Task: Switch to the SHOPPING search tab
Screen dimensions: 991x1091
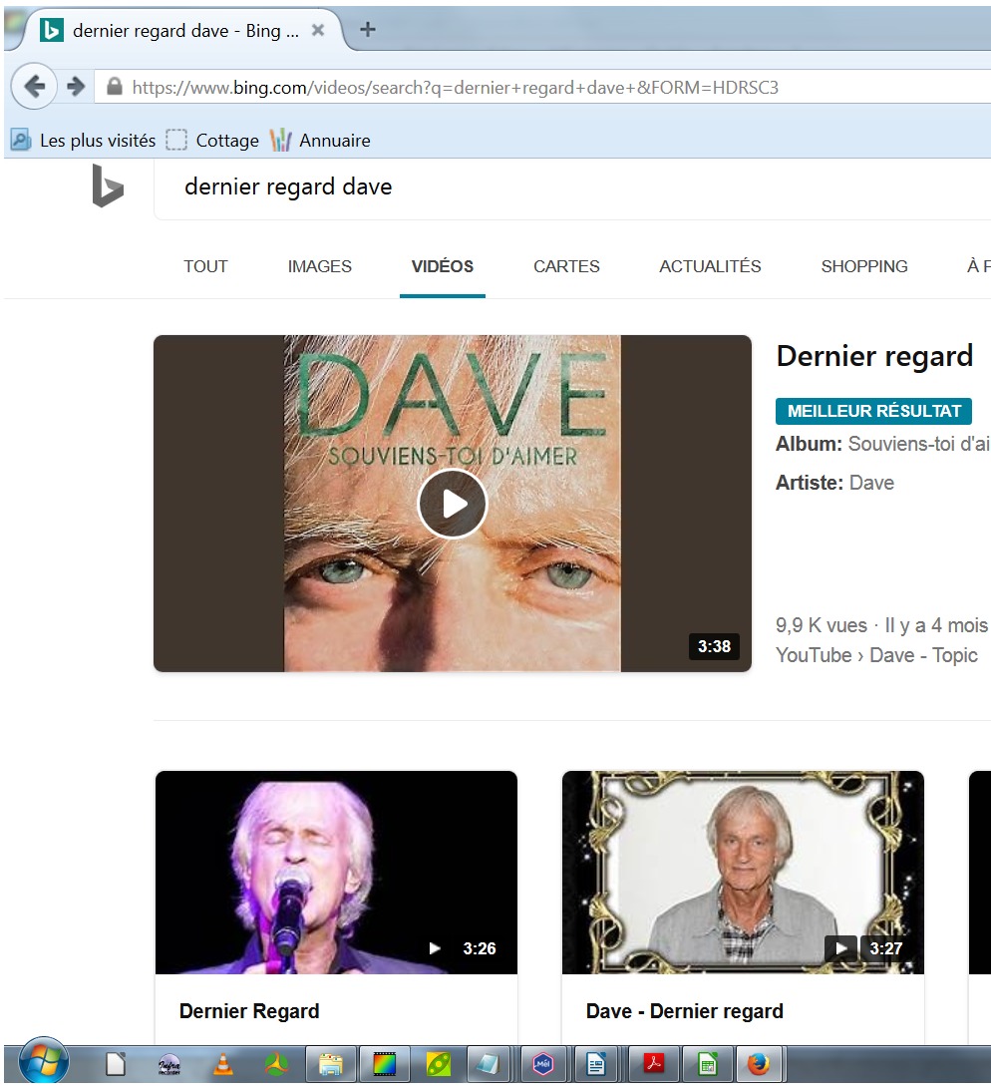Action: 863,266
